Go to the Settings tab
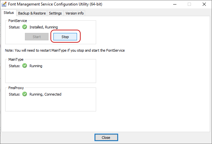 click(55, 13)
